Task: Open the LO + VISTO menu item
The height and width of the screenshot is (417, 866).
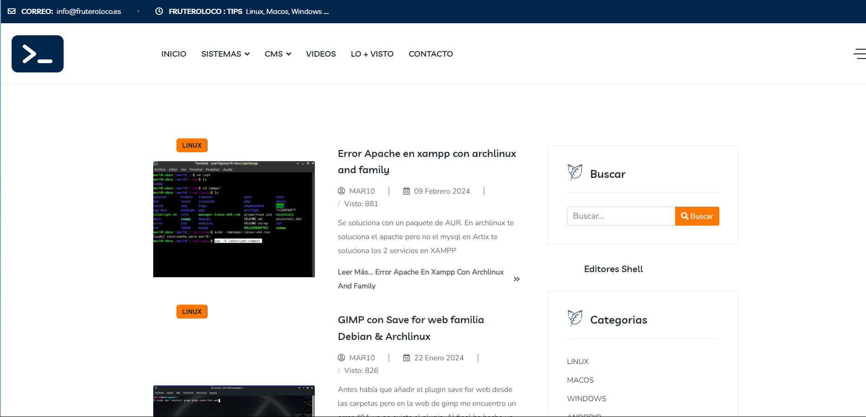Action: pos(372,54)
